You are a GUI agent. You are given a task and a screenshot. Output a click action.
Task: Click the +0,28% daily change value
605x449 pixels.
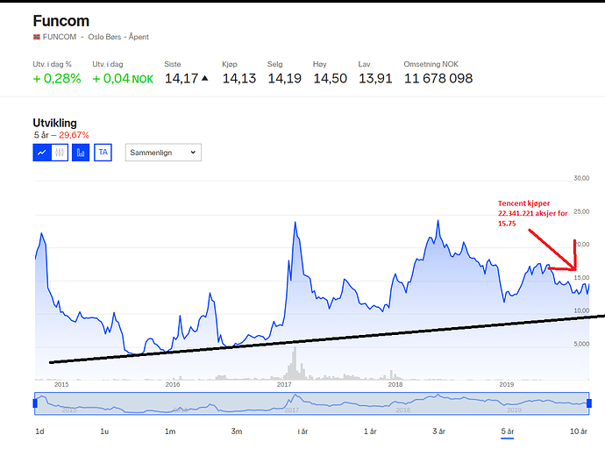57,79
